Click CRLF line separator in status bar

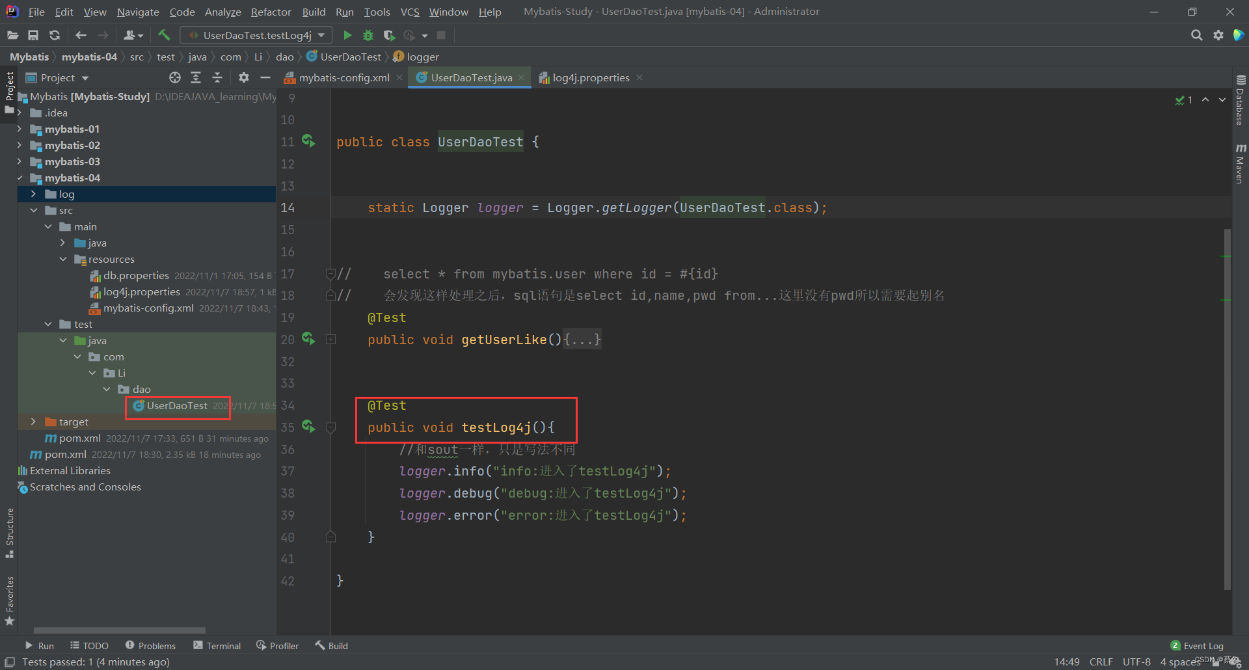click(x=1101, y=662)
